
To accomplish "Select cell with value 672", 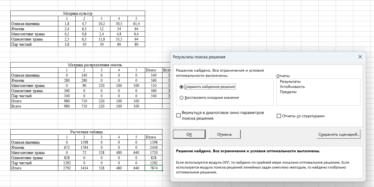I will click(x=67, y=147).
